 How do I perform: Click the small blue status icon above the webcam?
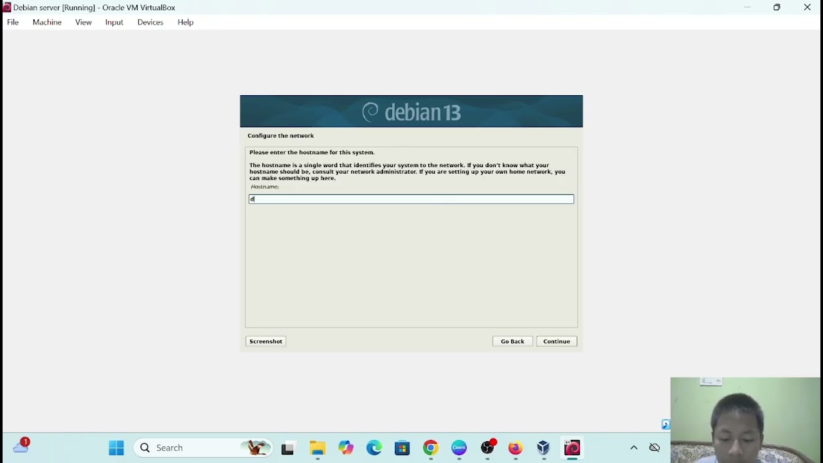(665, 424)
